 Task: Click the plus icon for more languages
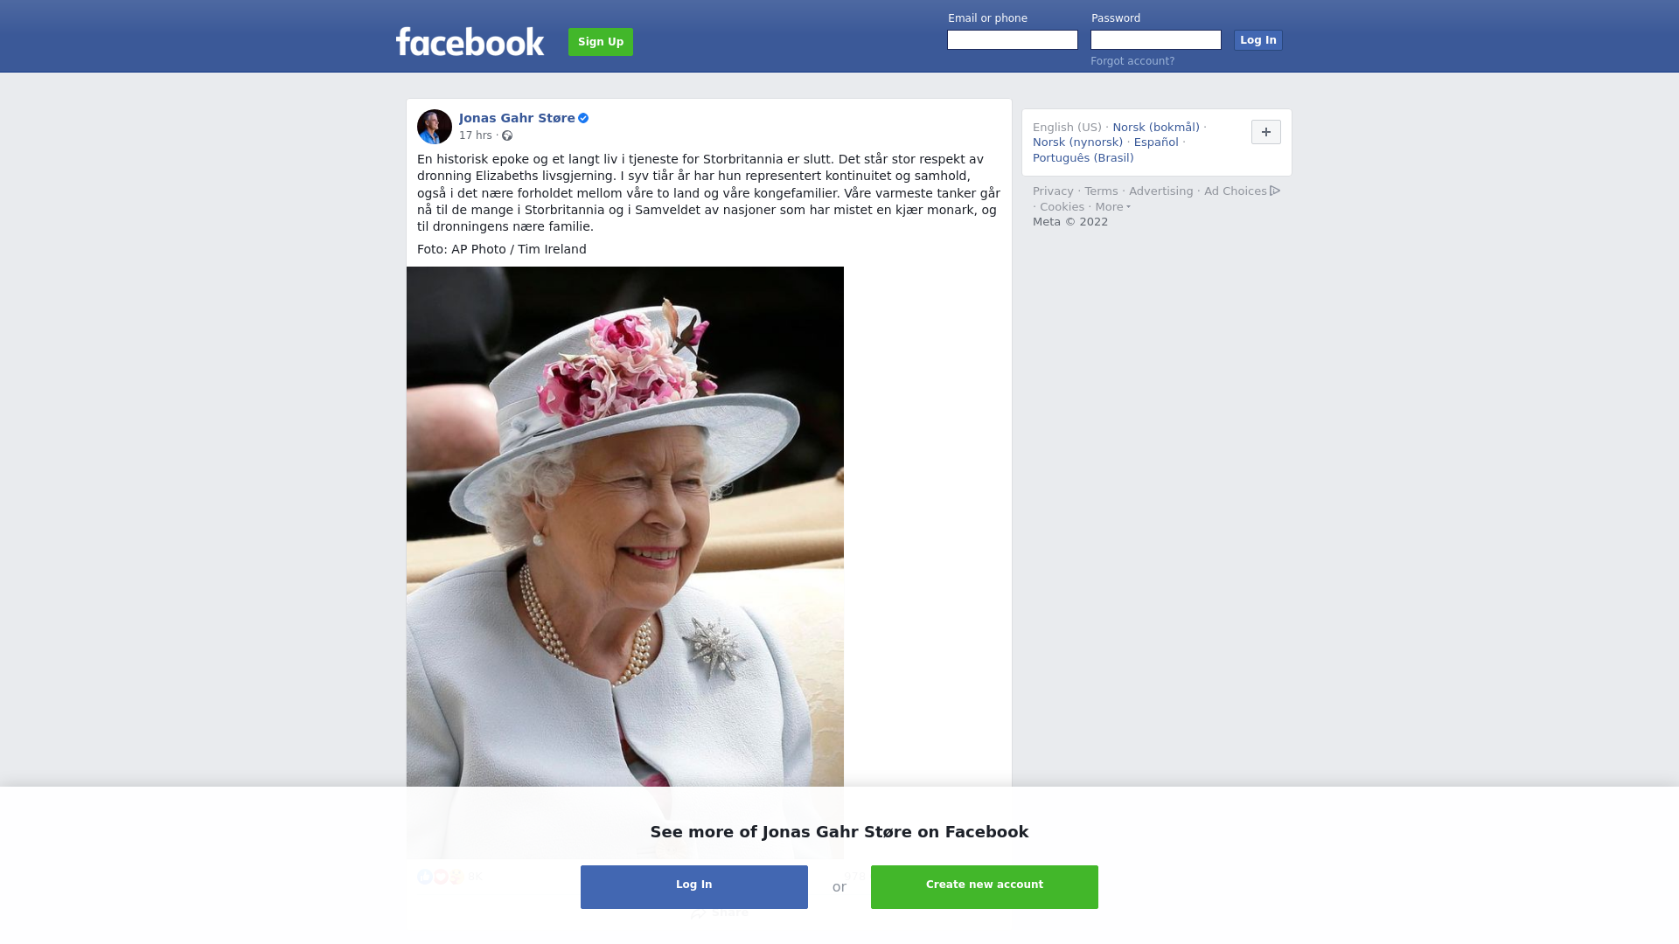pos(1266,132)
